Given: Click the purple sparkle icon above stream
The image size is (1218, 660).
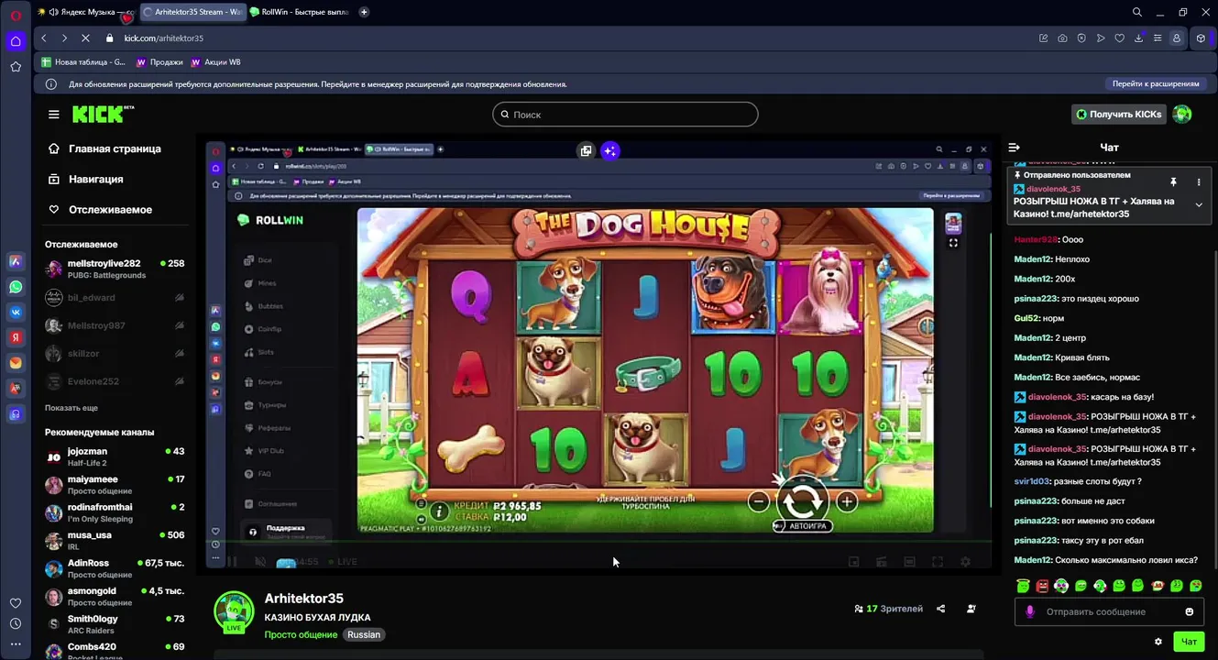Looking at the screenshot, I should 610,151.
